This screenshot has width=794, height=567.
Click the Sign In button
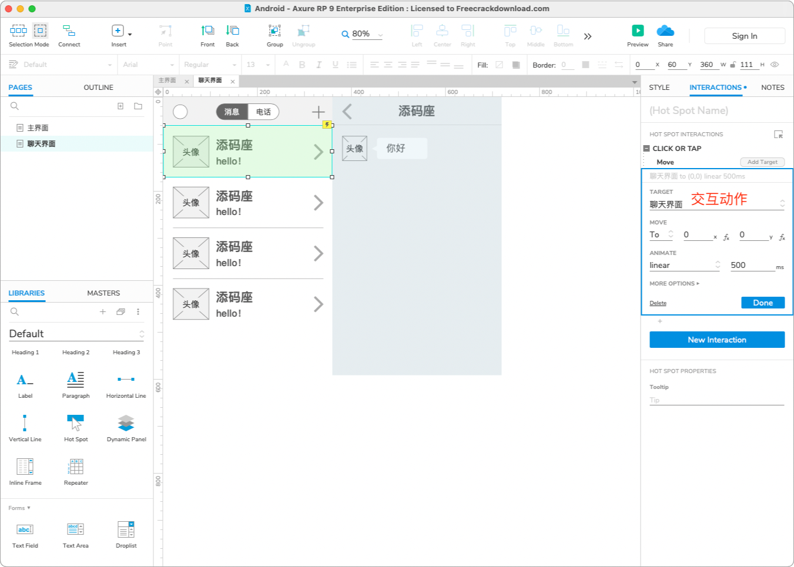pos(745,36)
